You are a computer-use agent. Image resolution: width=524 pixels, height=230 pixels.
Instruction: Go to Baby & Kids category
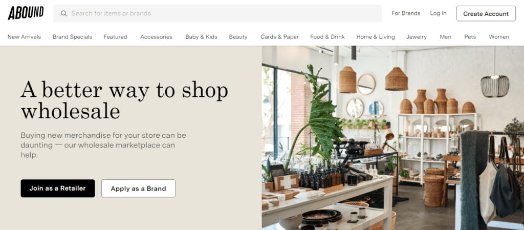pyautogui.click(x=201, y=37)
